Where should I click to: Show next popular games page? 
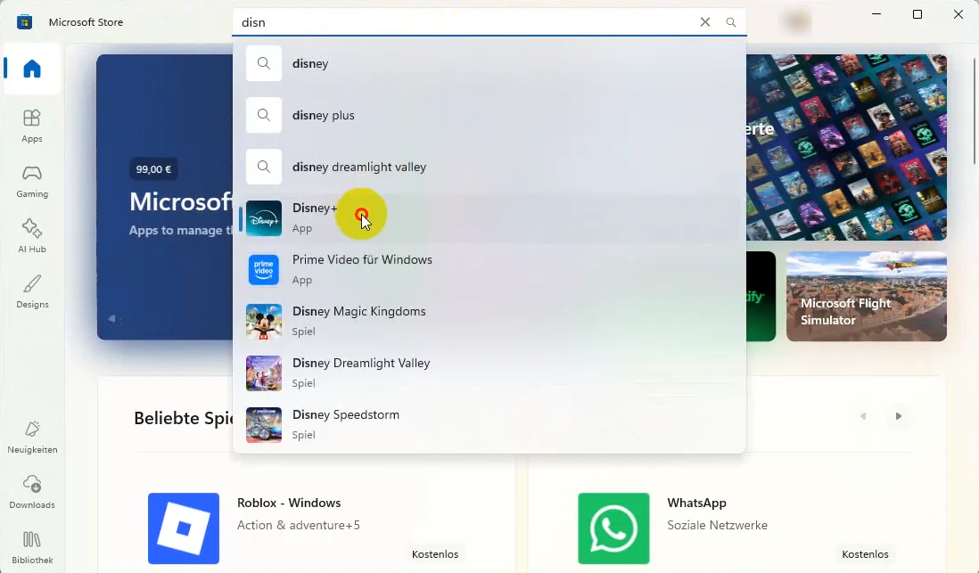[x=899, y=416]
